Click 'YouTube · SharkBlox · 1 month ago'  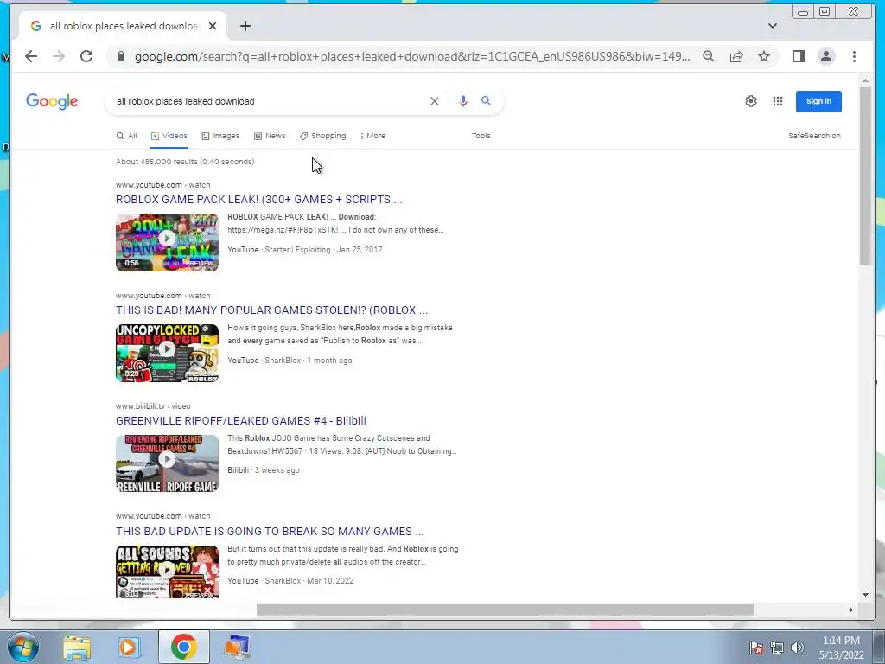click(x=290, y=361)
